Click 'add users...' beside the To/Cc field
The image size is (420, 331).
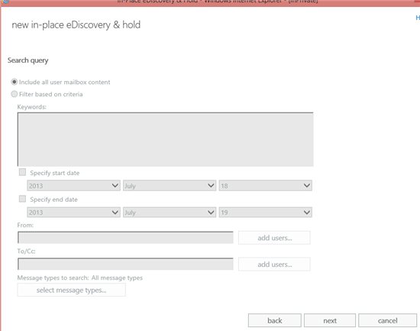point(274,264)
